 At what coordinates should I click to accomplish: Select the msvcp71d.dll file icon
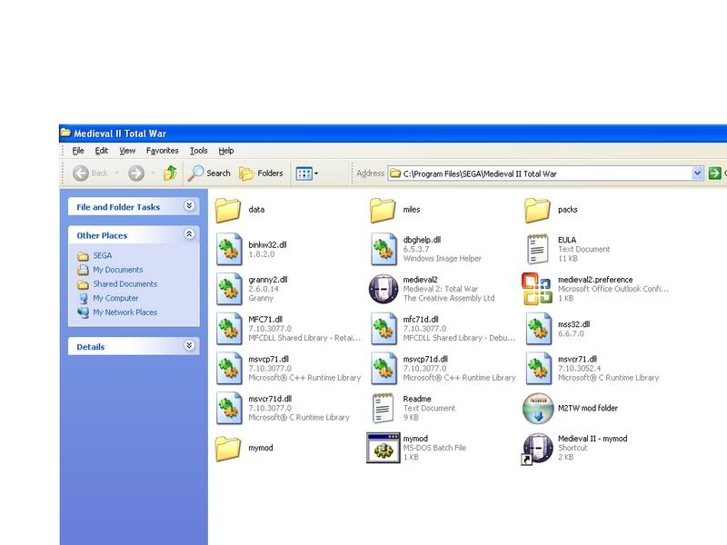point(383,369)
